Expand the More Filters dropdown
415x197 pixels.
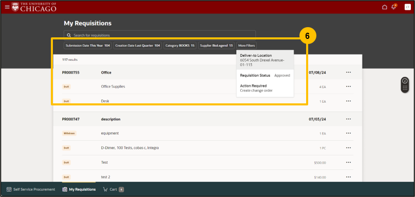[x=247, y=46]
